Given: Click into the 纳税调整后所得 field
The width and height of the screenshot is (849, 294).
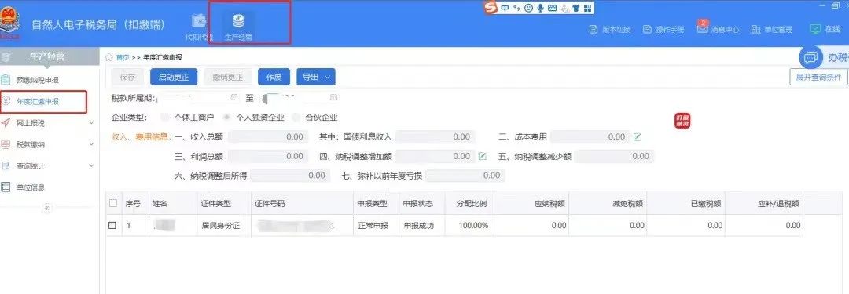Looking at the screenshot, I should point(290,176).
